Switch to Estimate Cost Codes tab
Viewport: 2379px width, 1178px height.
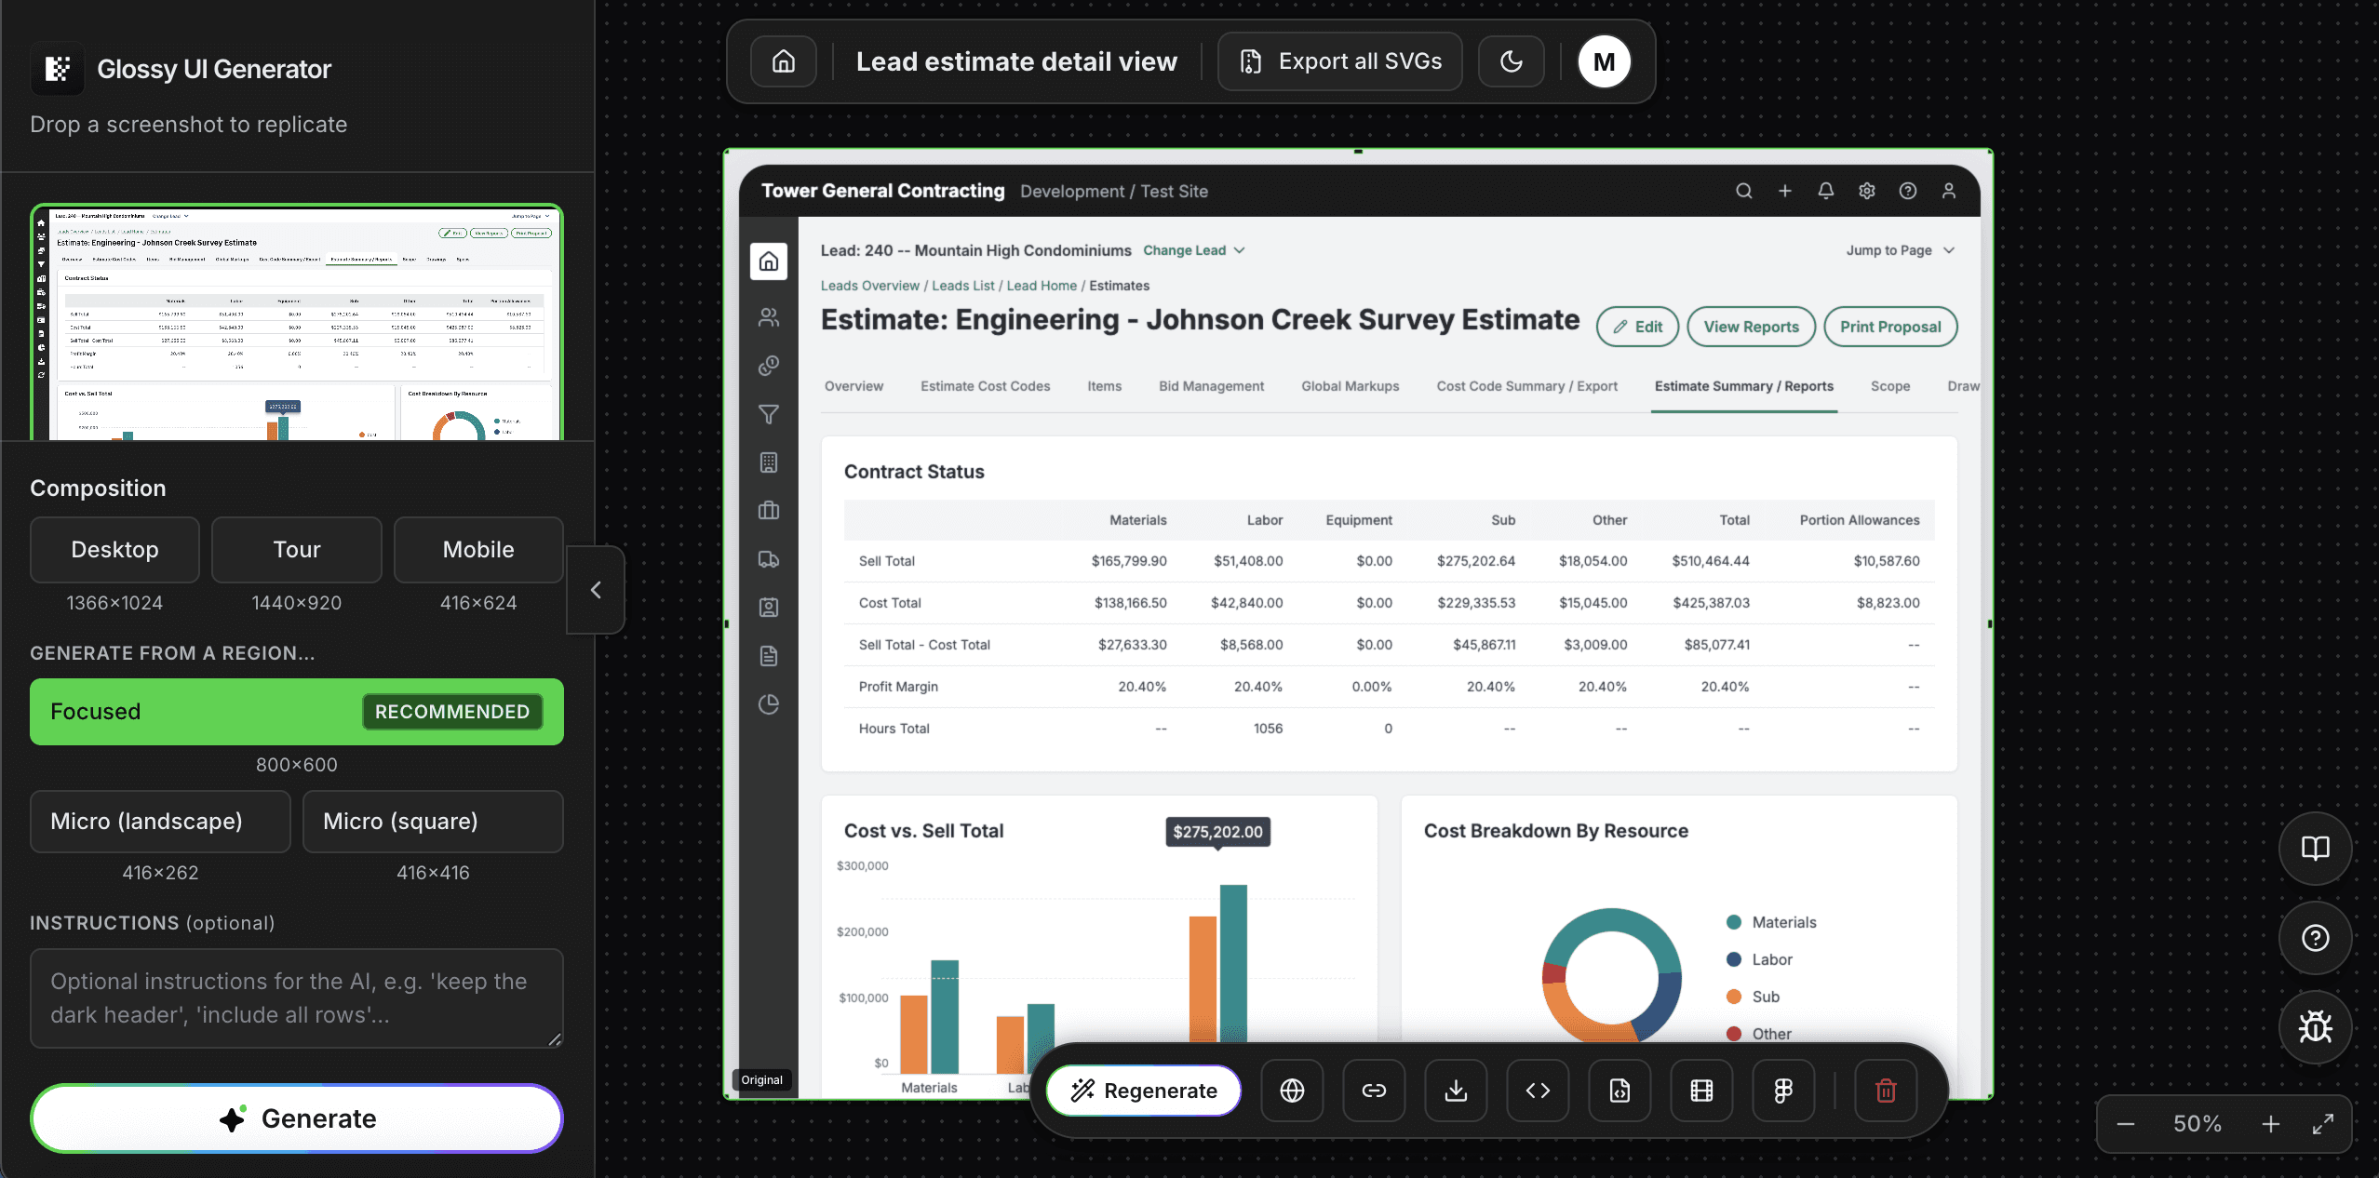pyautogui.click(x=985, y=386)
